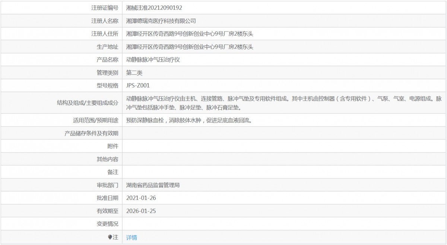Click the dot icon beside 注 label
Image resolution: width=447 pixels, height=245 pixels.
[x=110, y=237]
